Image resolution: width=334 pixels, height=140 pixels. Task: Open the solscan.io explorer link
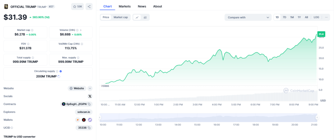pyautogui.click(x=84, y=112)
